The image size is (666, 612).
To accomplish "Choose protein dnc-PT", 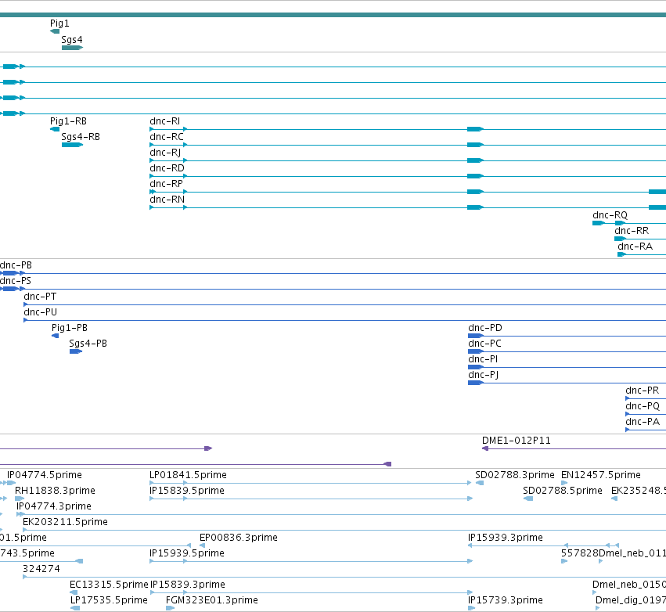I will pyautogui.click(x=40, y=297).
